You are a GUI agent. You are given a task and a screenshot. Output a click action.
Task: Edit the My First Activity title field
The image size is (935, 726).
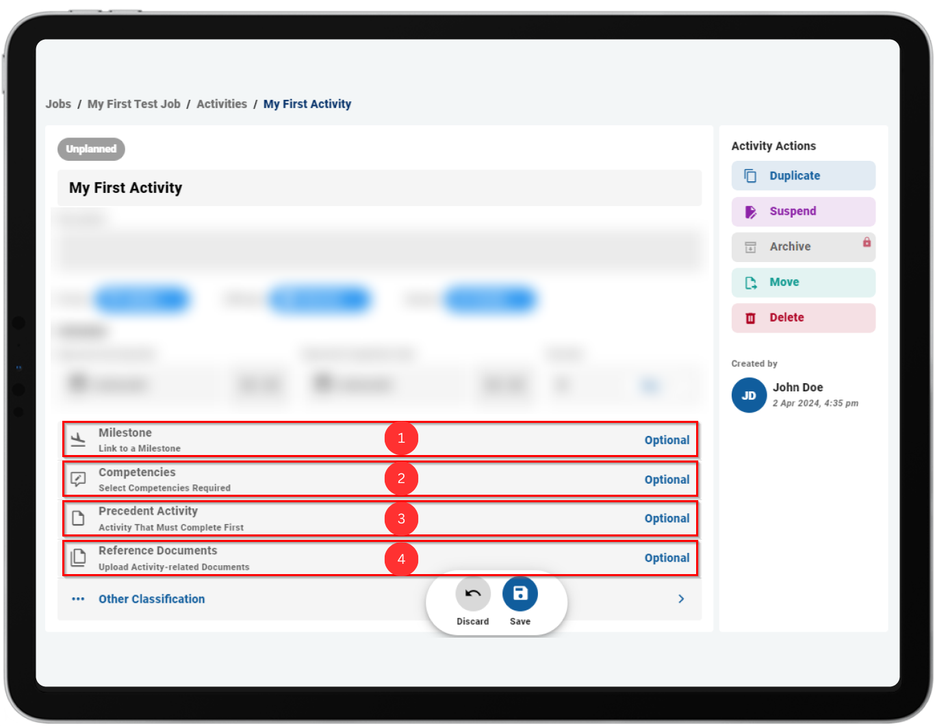(380, 188)
